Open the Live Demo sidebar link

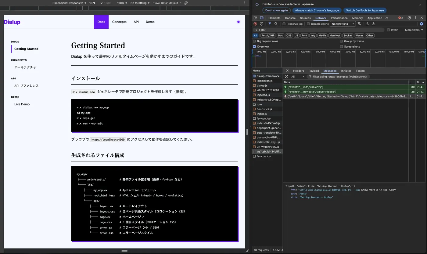(x=22, y=104)
